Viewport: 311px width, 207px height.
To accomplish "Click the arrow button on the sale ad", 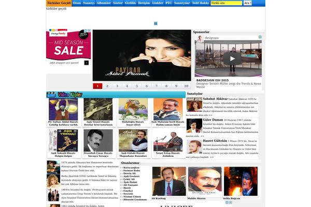I will [87, 63].
